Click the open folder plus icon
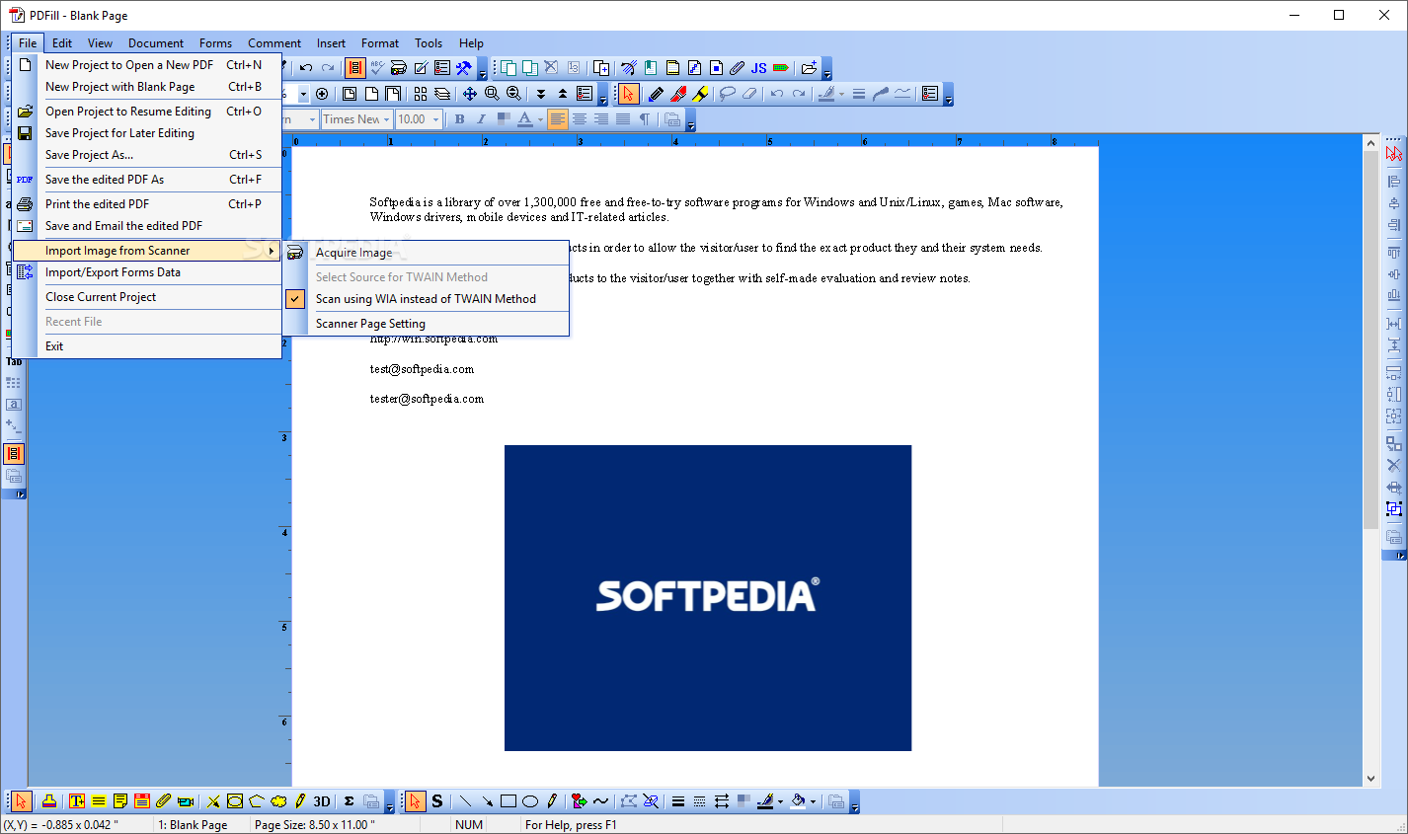 tap(809, 68)
